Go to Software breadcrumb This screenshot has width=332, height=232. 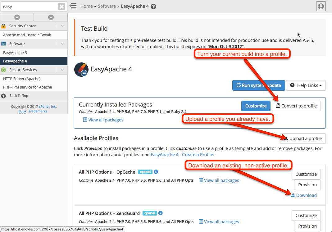[107, 6]
